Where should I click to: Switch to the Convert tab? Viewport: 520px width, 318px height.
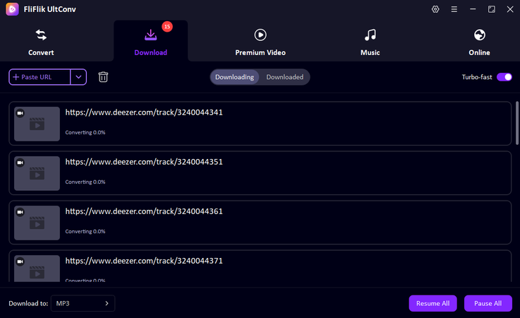pyautogui.click(x=41, y=41)
